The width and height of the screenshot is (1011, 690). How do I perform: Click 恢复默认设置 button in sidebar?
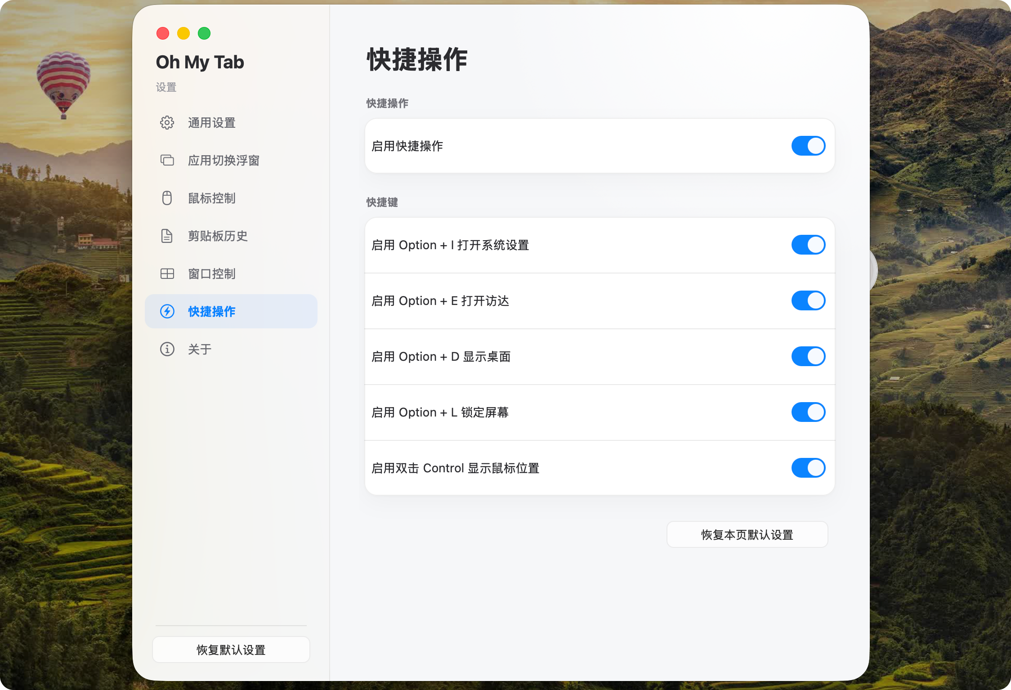coord(231,650)
